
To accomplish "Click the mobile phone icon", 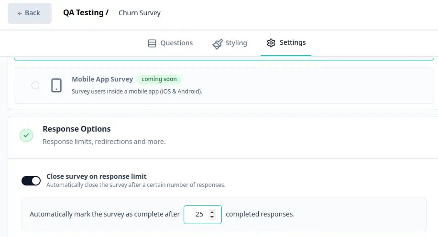I will pos(56,85).
